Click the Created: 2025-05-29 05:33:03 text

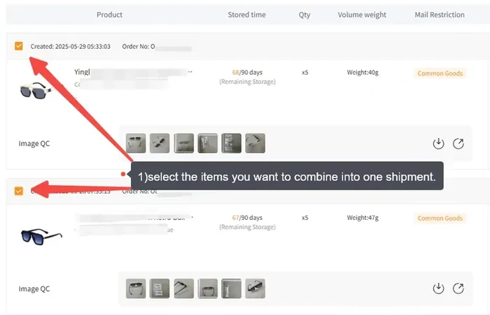point(70,47)
